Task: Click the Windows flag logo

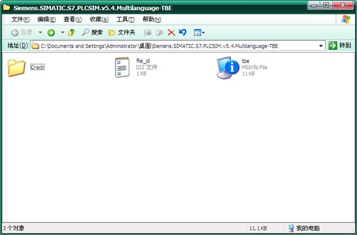Action: tap(346, 20)
